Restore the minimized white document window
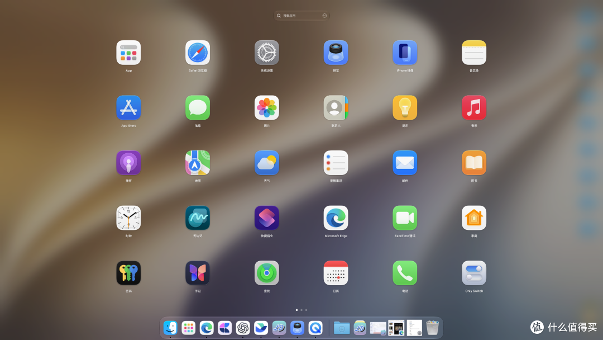The width and height of the screenshot is (603, 340). click(414, 328)
